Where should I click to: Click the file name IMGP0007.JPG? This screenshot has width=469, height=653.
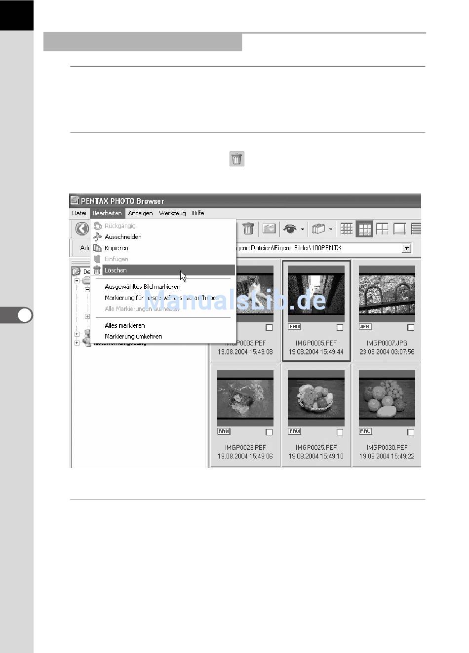387,343
